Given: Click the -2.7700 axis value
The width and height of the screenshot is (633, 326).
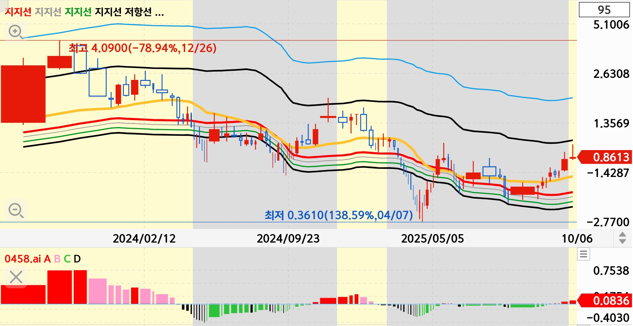Looking at the screenshot, I should (x=608, y=222).
